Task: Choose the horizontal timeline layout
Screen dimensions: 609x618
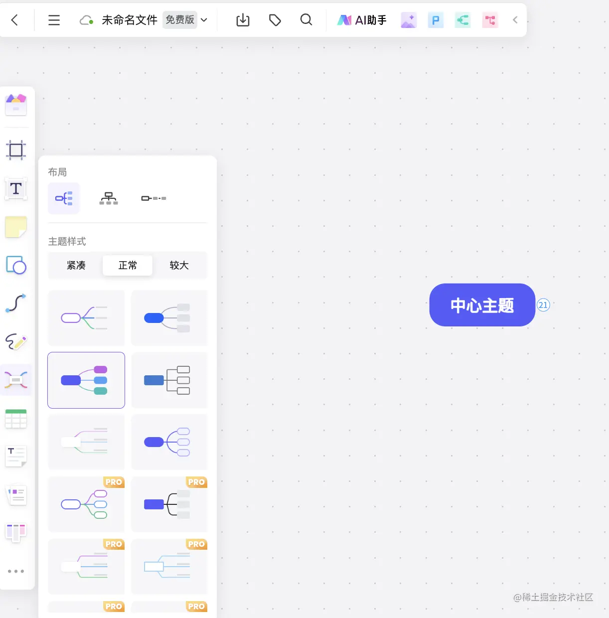Action: point(154,198)
